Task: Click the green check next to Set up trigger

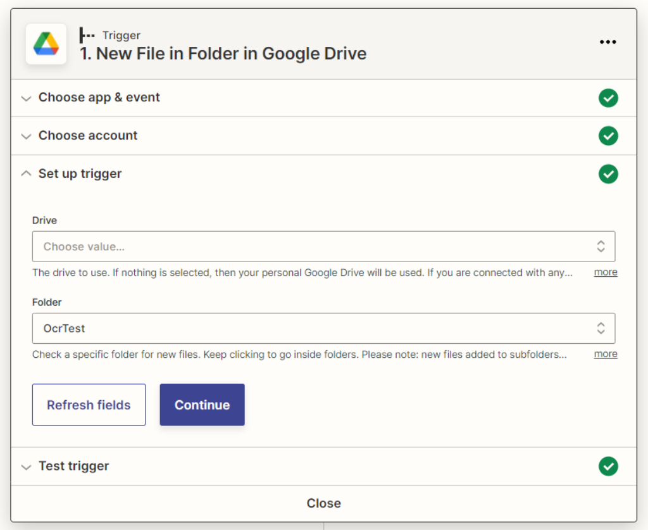Action: tap(608, 174)
